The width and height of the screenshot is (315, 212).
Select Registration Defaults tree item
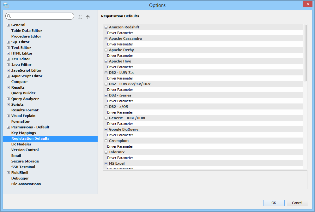[x=50, y=138]
